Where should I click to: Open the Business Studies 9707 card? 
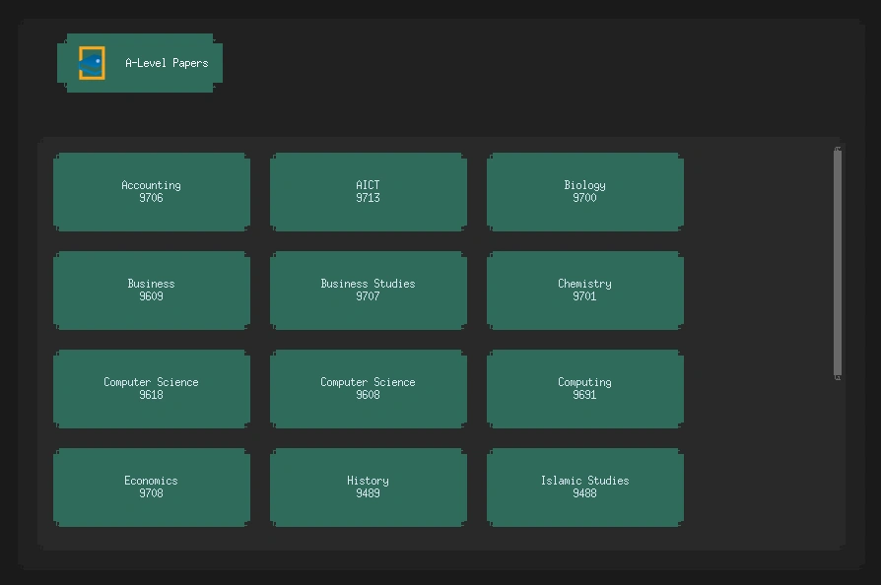pos(368,291)
